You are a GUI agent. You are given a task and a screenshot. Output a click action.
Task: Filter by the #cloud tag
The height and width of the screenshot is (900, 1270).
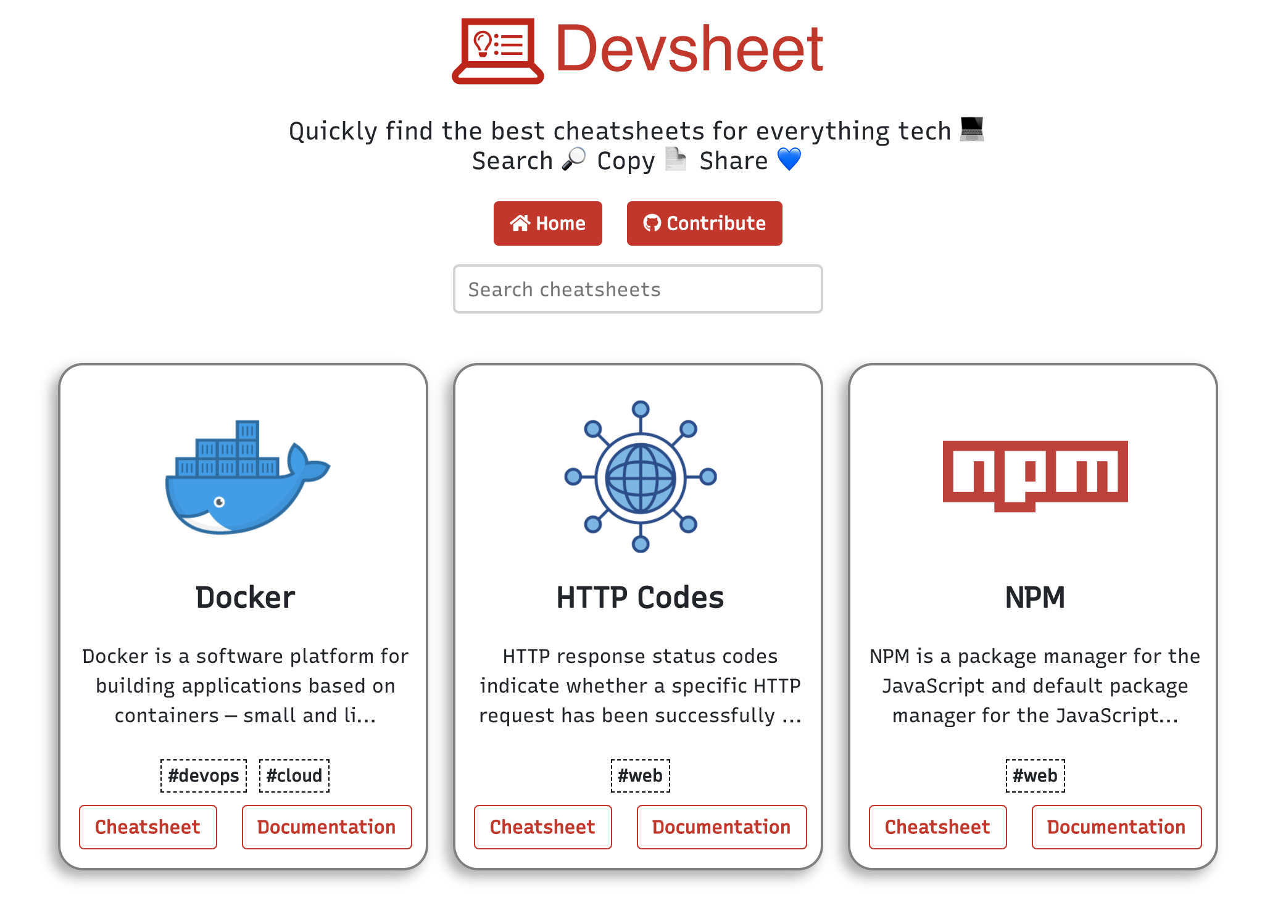(x=294, y=775)
